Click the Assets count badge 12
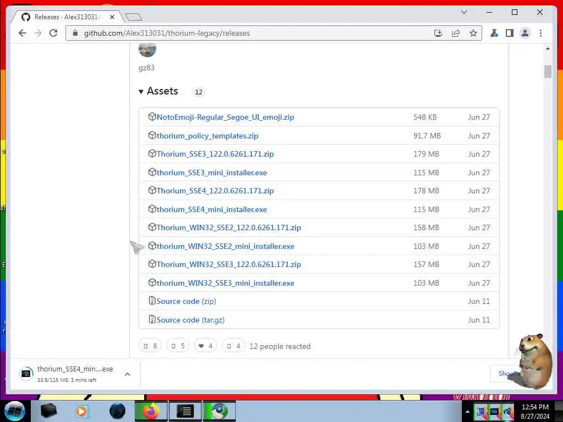 [198, 92]
